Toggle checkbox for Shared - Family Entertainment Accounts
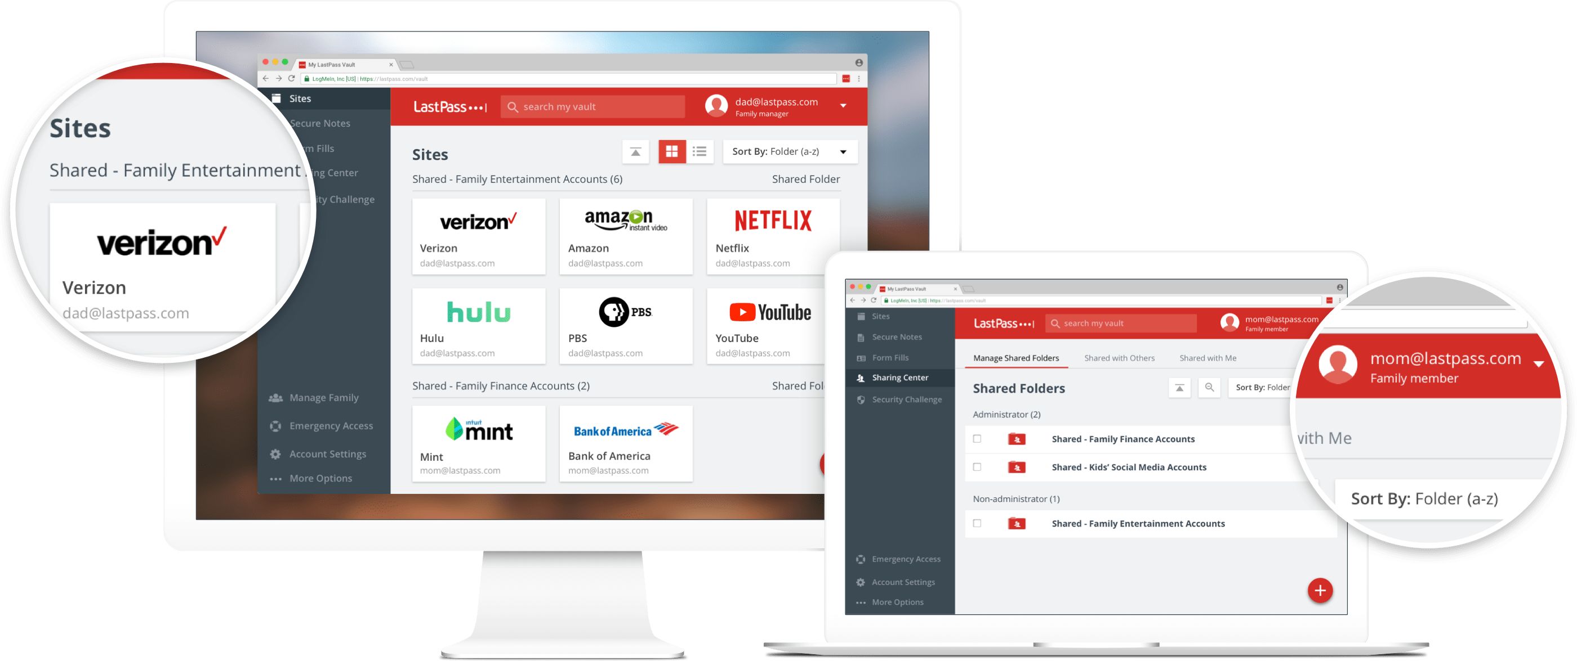This screenshot has height=661, width=1577. point(977,523)
